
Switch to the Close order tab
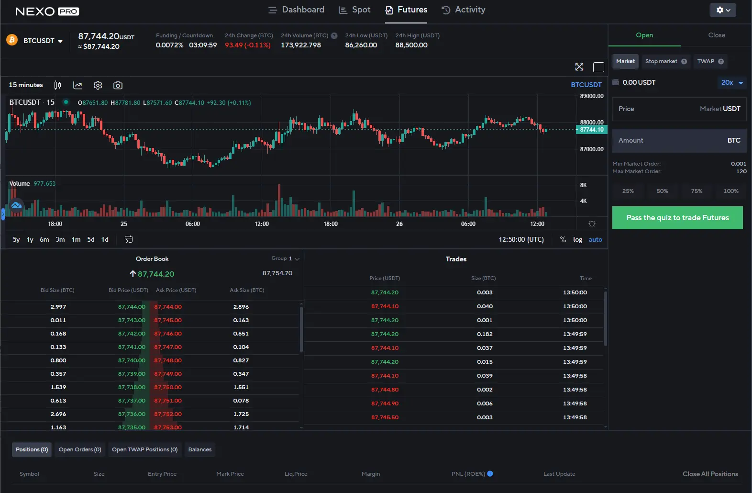(717, 35)
